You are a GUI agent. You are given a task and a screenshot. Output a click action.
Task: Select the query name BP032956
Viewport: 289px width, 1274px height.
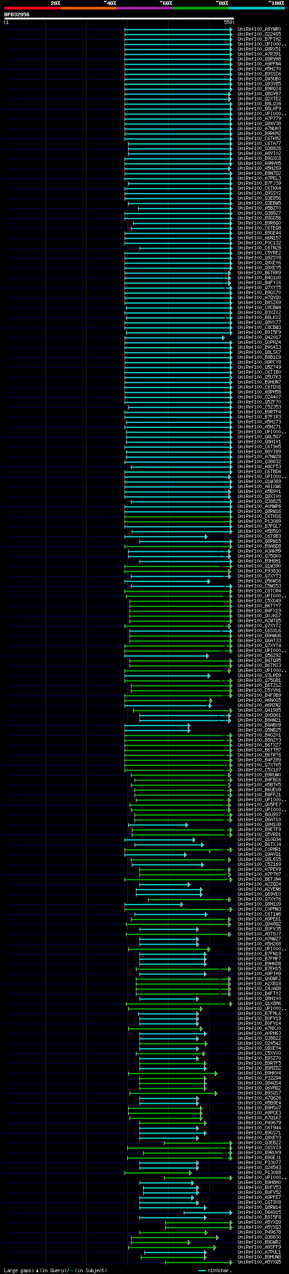(x=17, y=14)
